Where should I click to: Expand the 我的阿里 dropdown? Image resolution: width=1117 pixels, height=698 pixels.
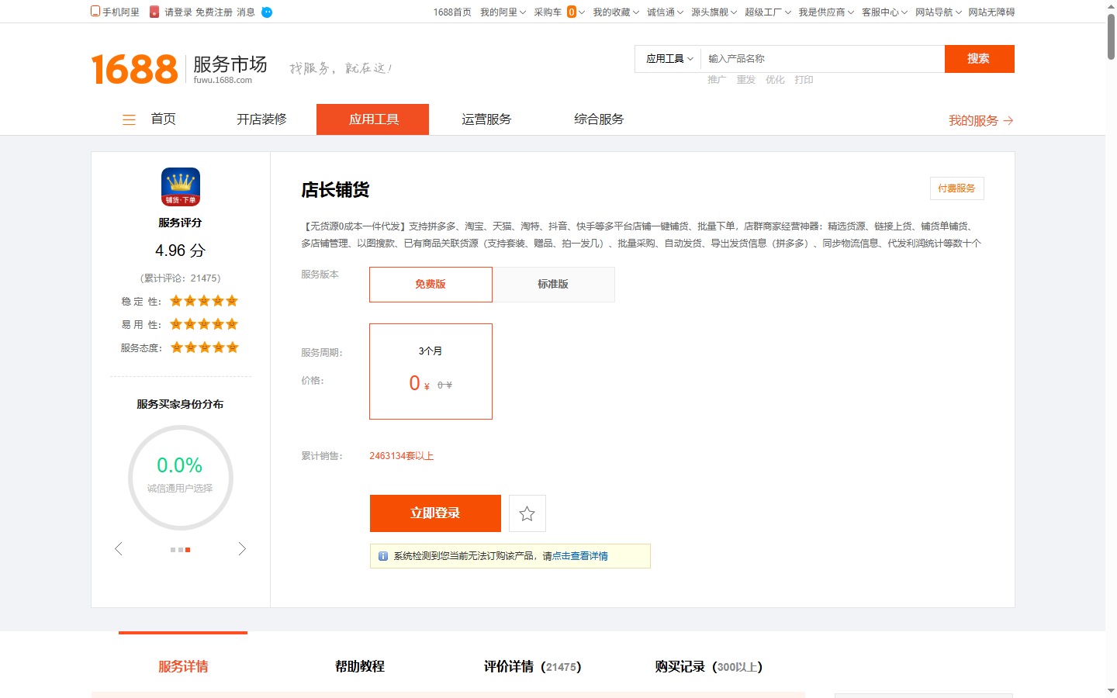click(503, 12)
